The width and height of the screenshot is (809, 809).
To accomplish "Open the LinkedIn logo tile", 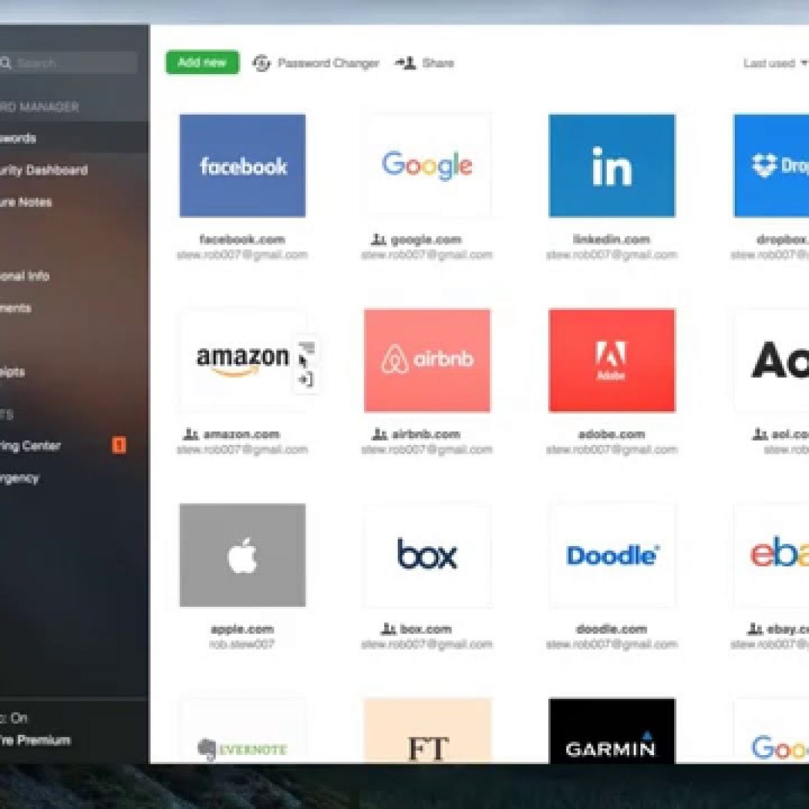I will point(612,166).
